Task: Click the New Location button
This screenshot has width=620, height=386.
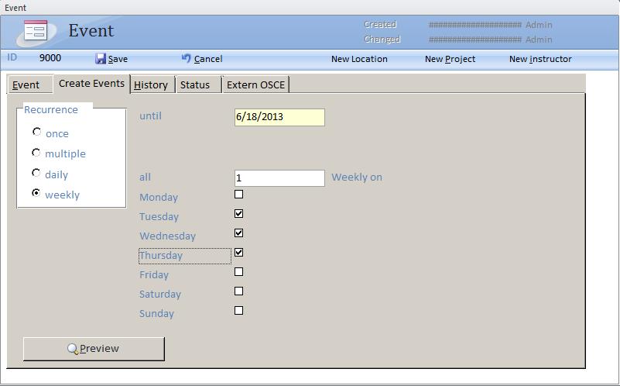Action: pyautogui.click(x=359, y=59)
